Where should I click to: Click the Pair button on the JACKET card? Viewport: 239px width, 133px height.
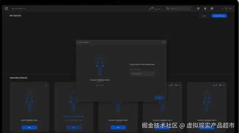click(x=29, y=128)
